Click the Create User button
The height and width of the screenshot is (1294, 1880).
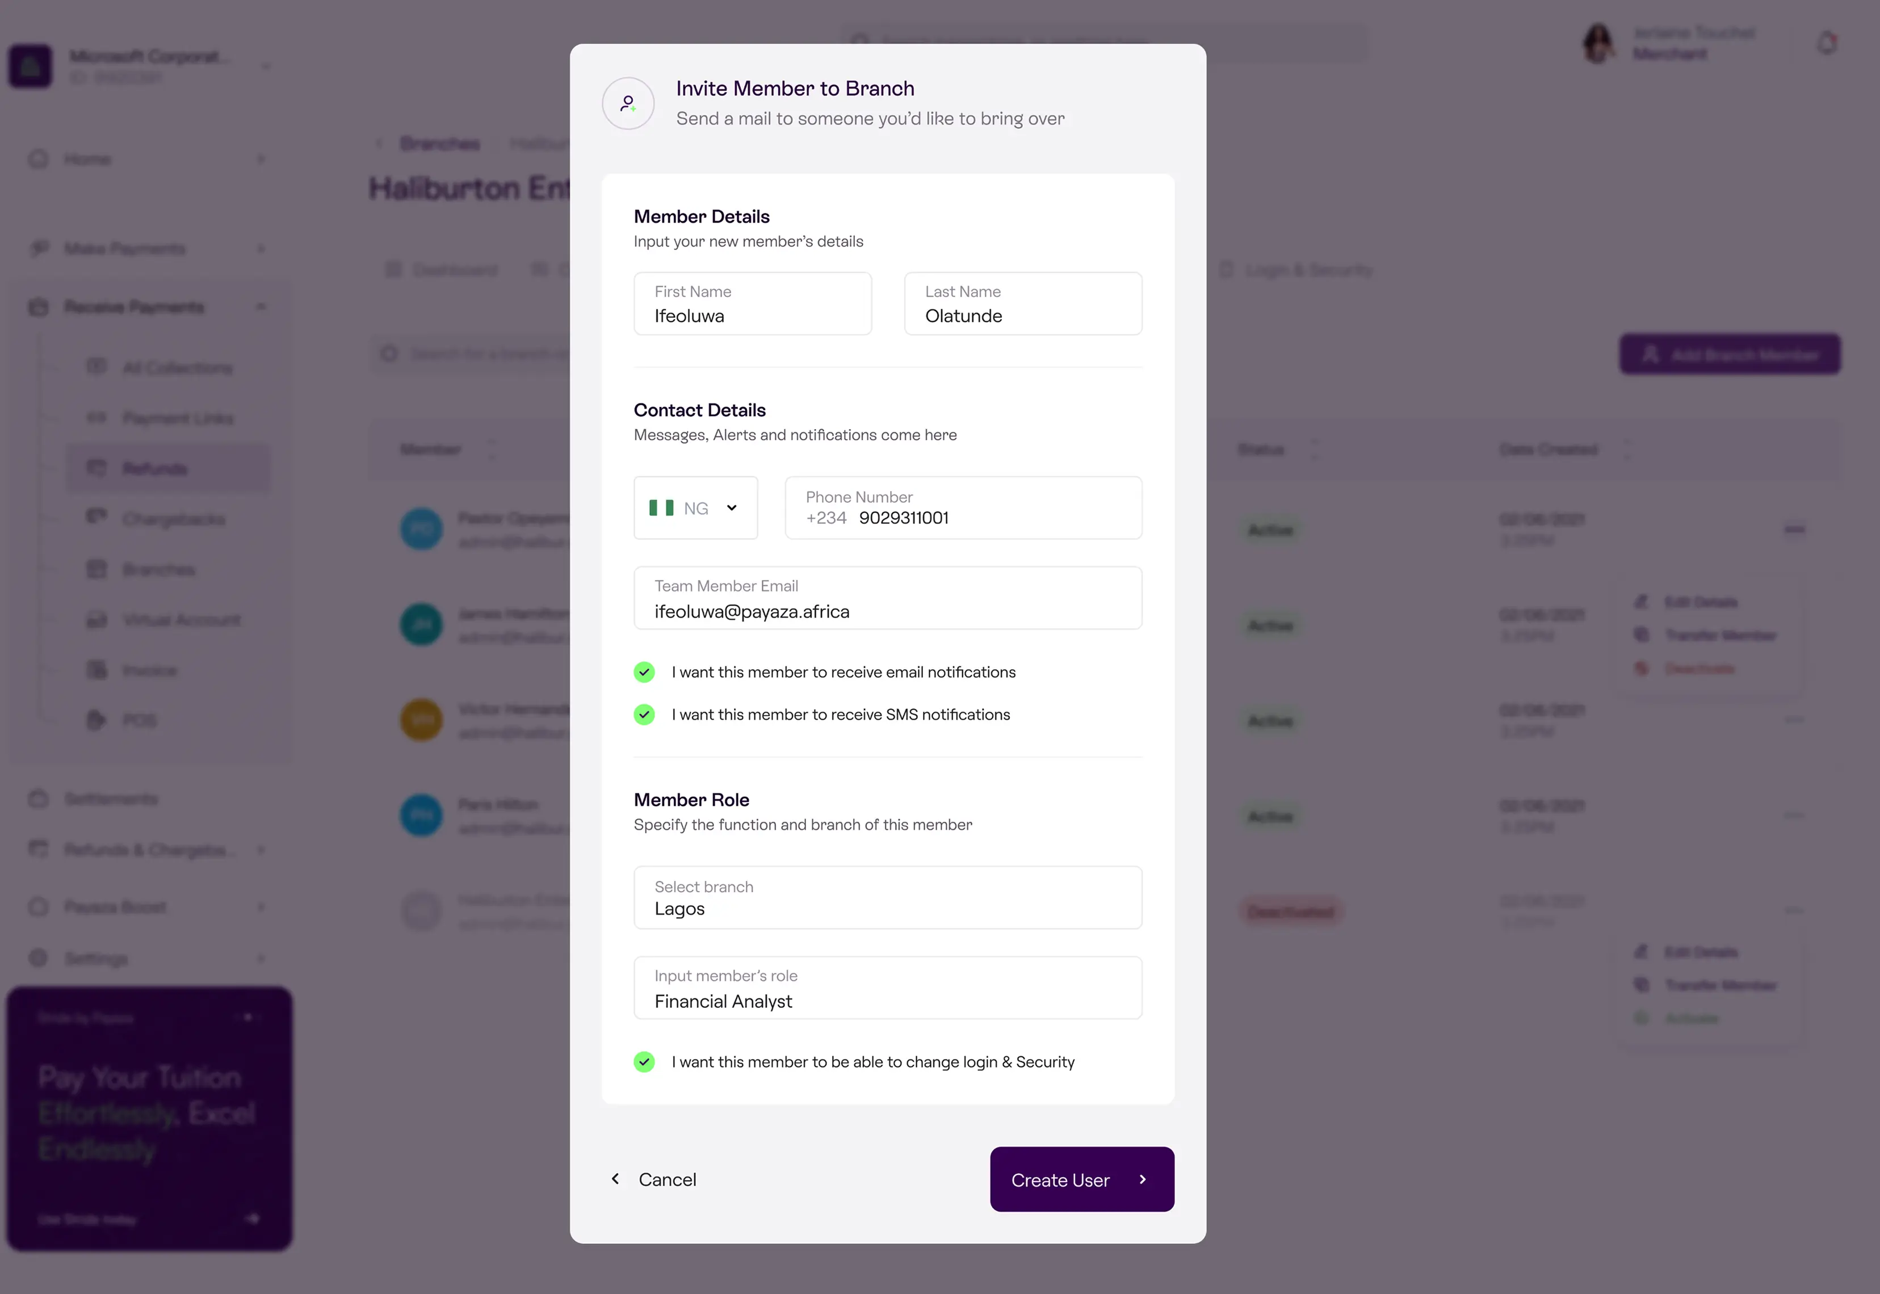click(1082, 1179)
